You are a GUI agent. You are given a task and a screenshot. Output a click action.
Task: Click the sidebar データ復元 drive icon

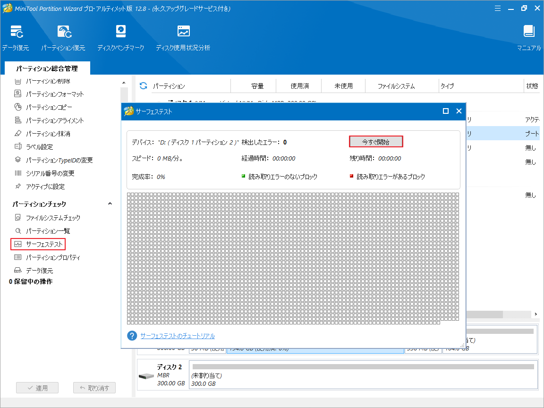coord(17,270)
